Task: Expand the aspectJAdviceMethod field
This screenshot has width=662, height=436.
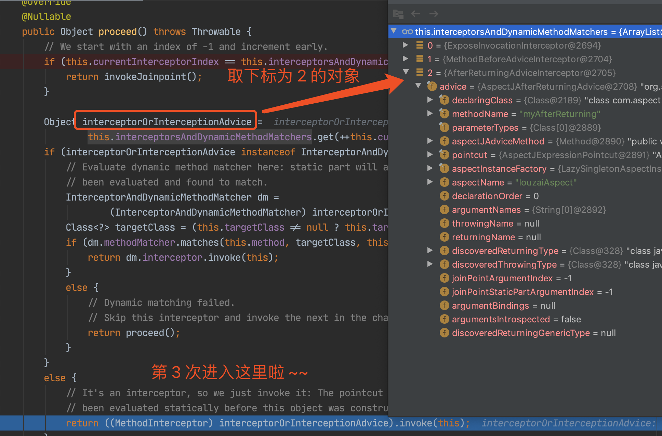Action: [x=430, y=141]
